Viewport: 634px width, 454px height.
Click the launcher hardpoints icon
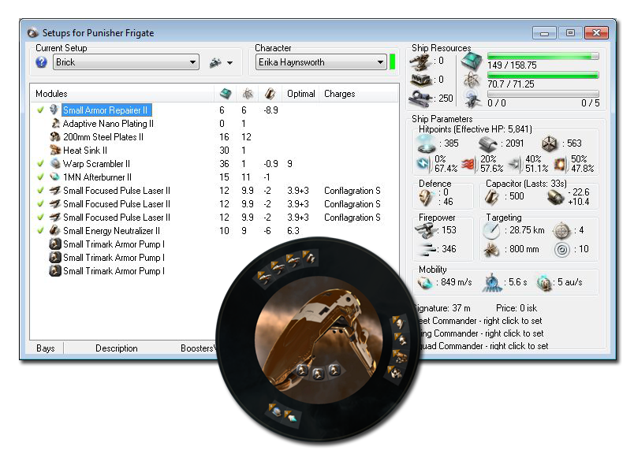(420, 80)
